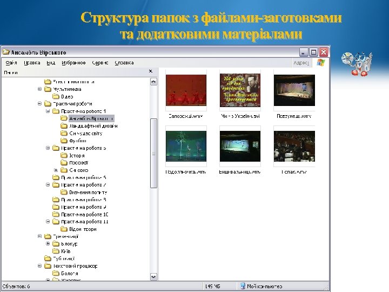Open the Вид menu
Image resolution: width=389 pixels, height=292 pixels.
coord(51,63)
